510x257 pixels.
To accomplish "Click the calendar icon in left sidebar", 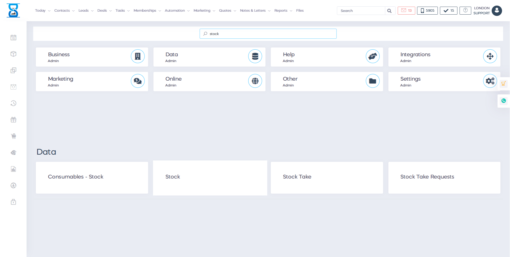I will coord(13,38).
